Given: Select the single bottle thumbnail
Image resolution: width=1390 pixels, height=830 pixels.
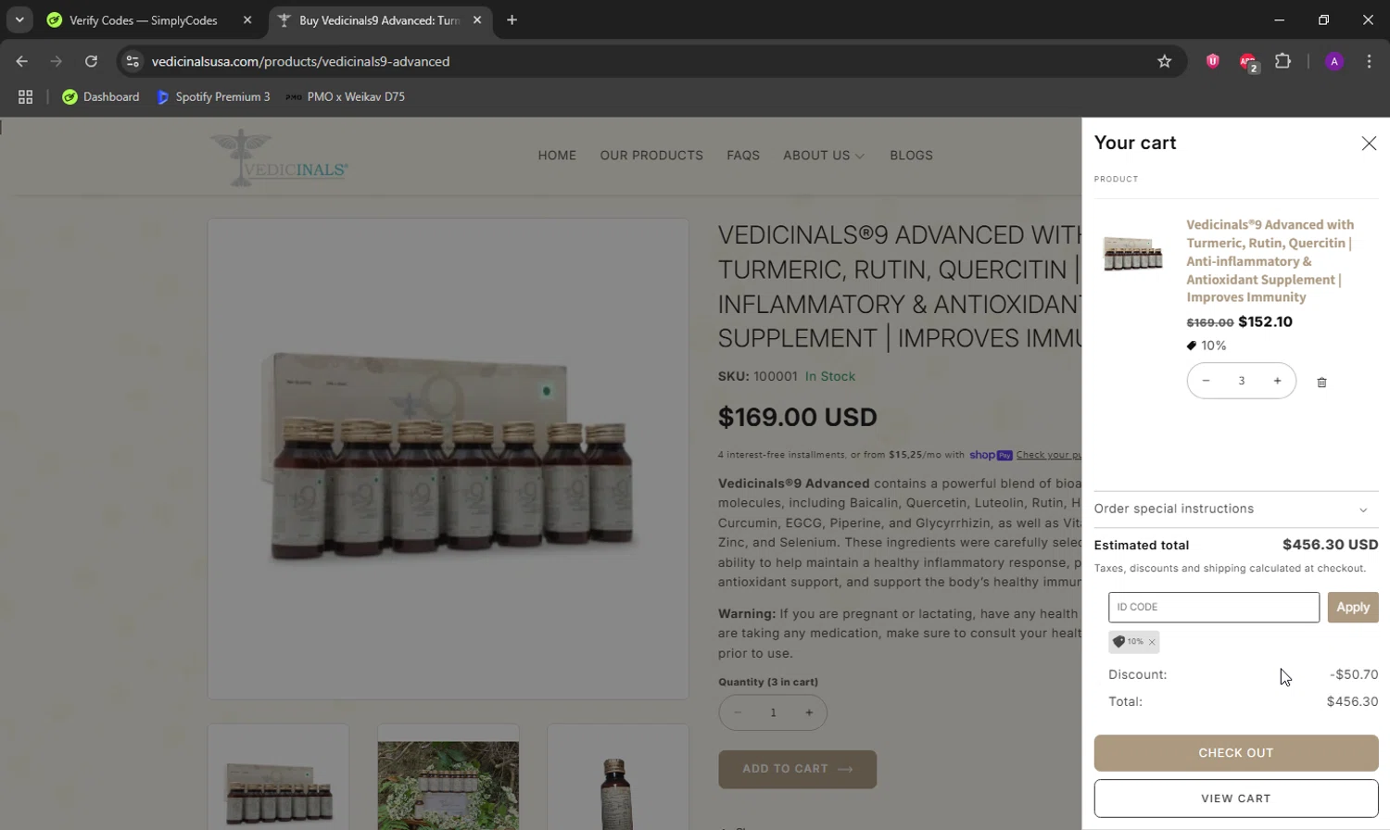Looking at the screenshot, I should pyautogui.click(x=618, y=777).
